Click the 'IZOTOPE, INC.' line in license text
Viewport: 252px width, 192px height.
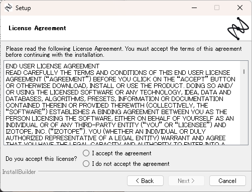(106, 132)
